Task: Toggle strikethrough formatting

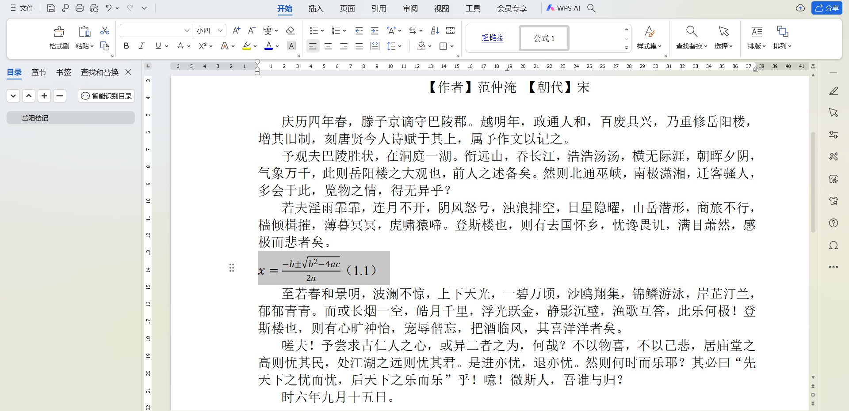Action: tap(180, 46)
